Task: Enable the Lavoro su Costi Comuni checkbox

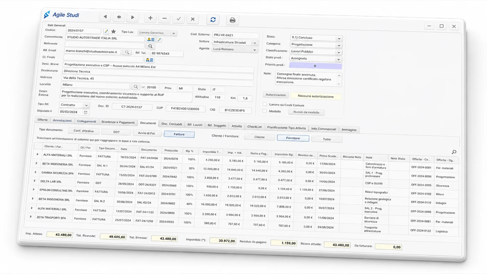Action: [x=265, y=104]
